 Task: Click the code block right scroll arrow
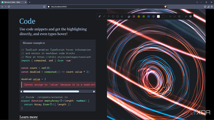[94, 91]
